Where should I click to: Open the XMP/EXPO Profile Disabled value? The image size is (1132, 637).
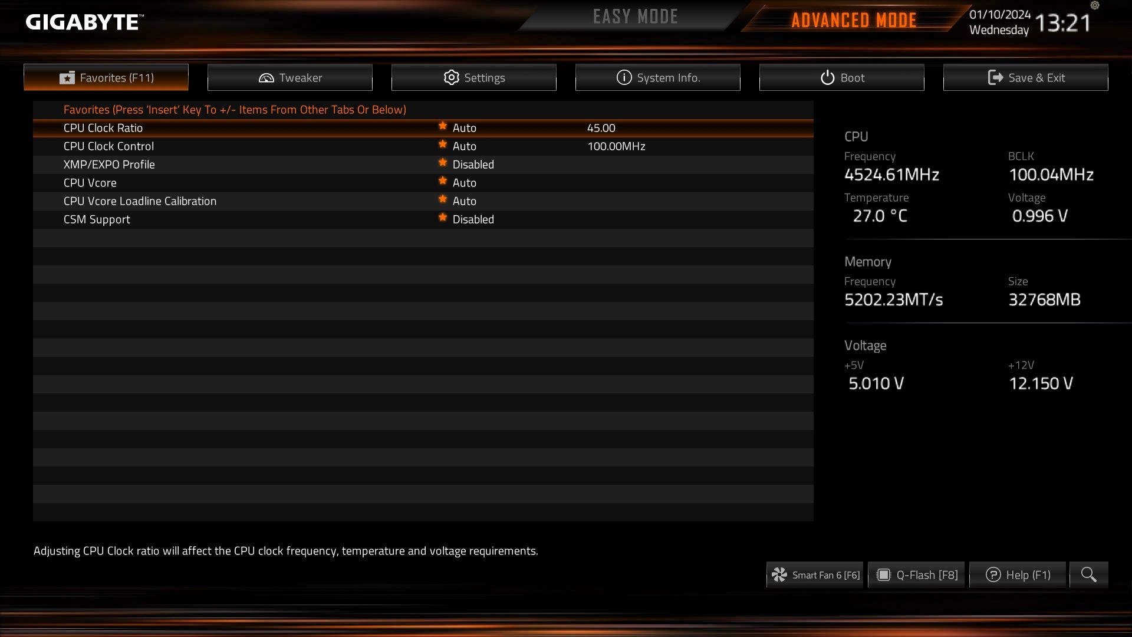pos(473,165)
